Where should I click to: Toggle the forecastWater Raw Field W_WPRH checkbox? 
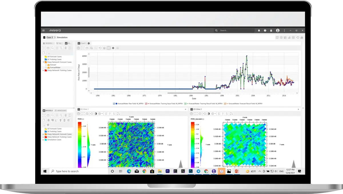(114, 103)
